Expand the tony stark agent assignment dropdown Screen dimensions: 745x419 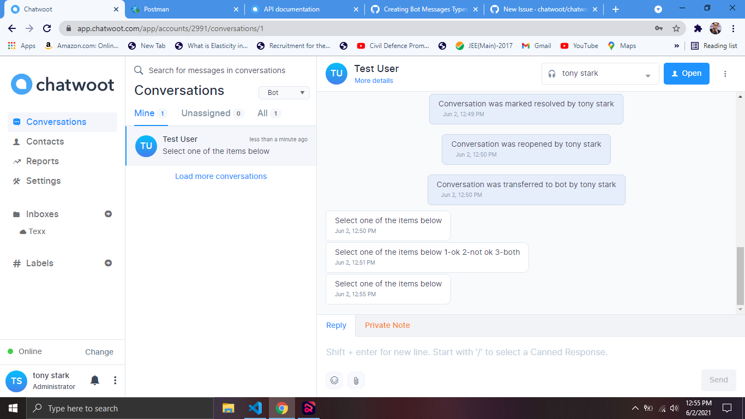[x=600, y=73]
